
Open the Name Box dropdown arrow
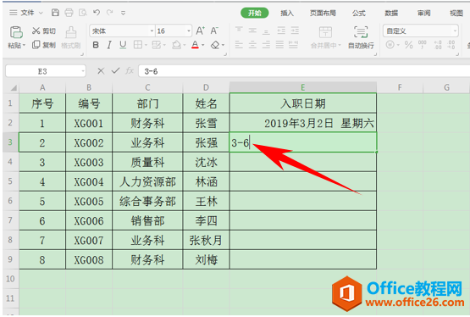(x=83, y=71)
